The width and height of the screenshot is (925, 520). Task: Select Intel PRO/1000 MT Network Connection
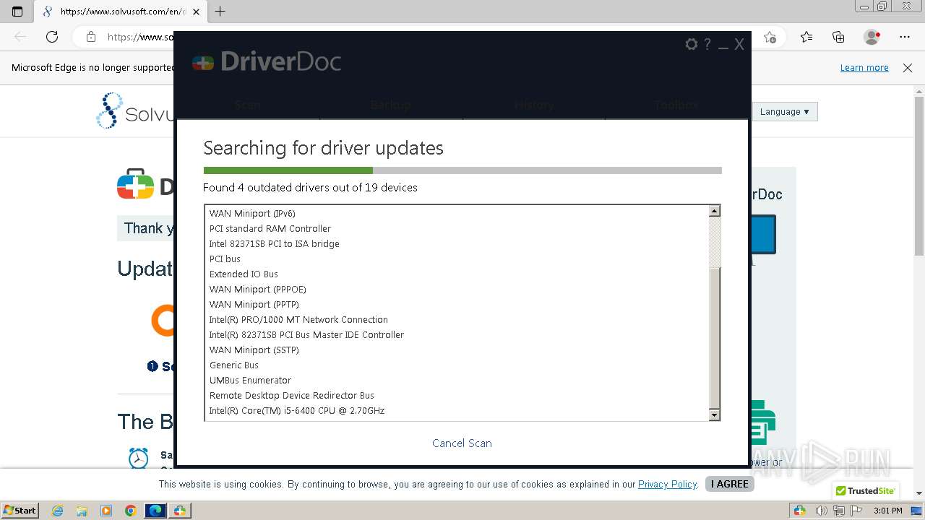coord(298,320)
